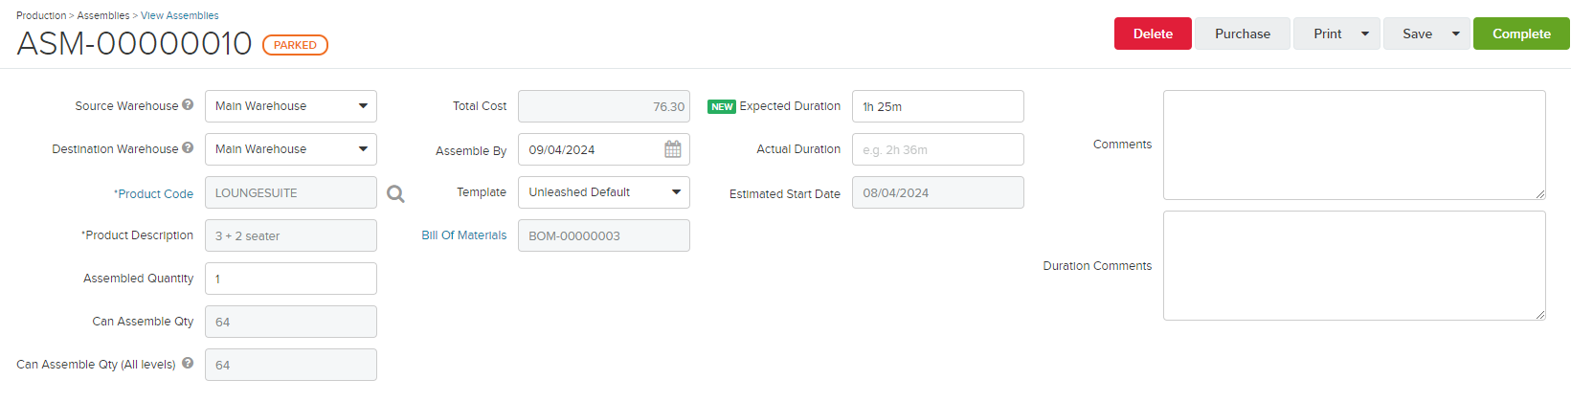Expand the Source Warehouse dropdown

tap(363, 106)
